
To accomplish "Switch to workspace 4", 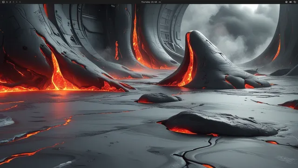I will pyautogui.click(x=17, y=2).
